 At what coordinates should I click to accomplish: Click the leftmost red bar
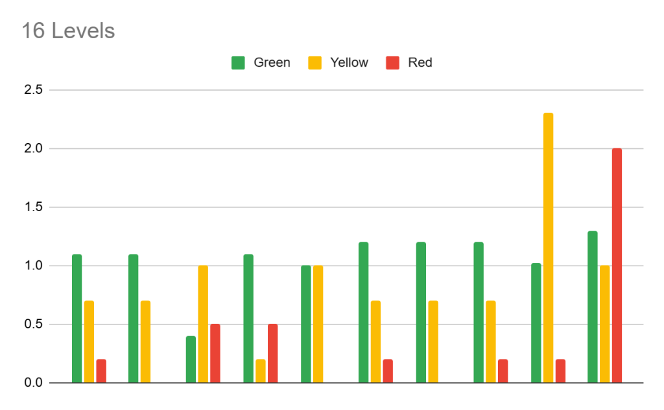[101, 370]
